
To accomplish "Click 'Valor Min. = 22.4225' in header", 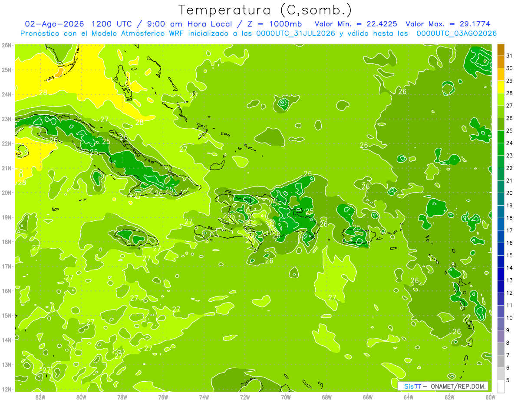I will pos(356,24).
